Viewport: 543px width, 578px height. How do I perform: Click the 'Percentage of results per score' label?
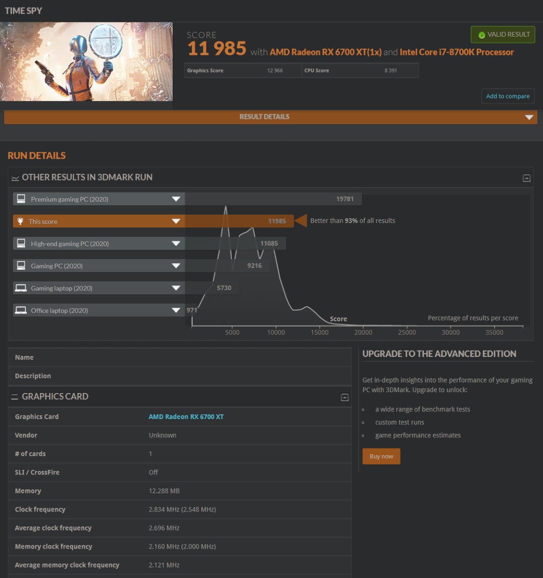pyautogui.click(x=473, y=318)
